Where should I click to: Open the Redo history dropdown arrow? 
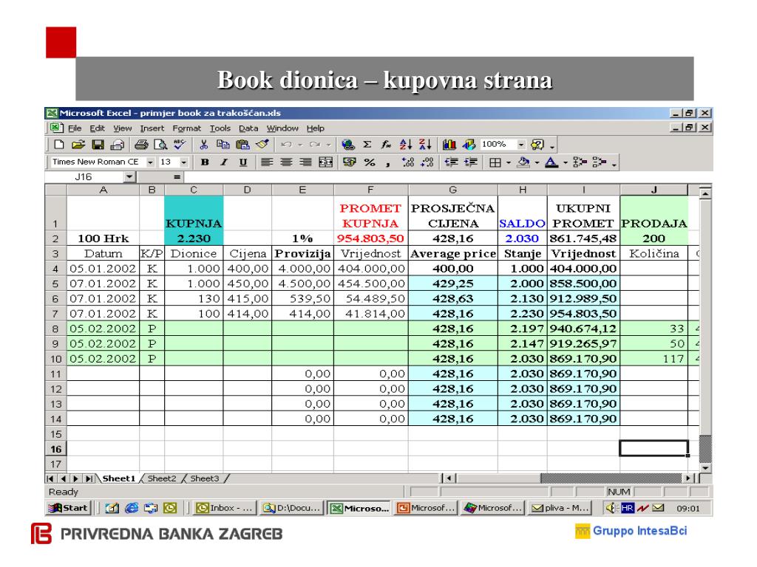pos(328,145)
